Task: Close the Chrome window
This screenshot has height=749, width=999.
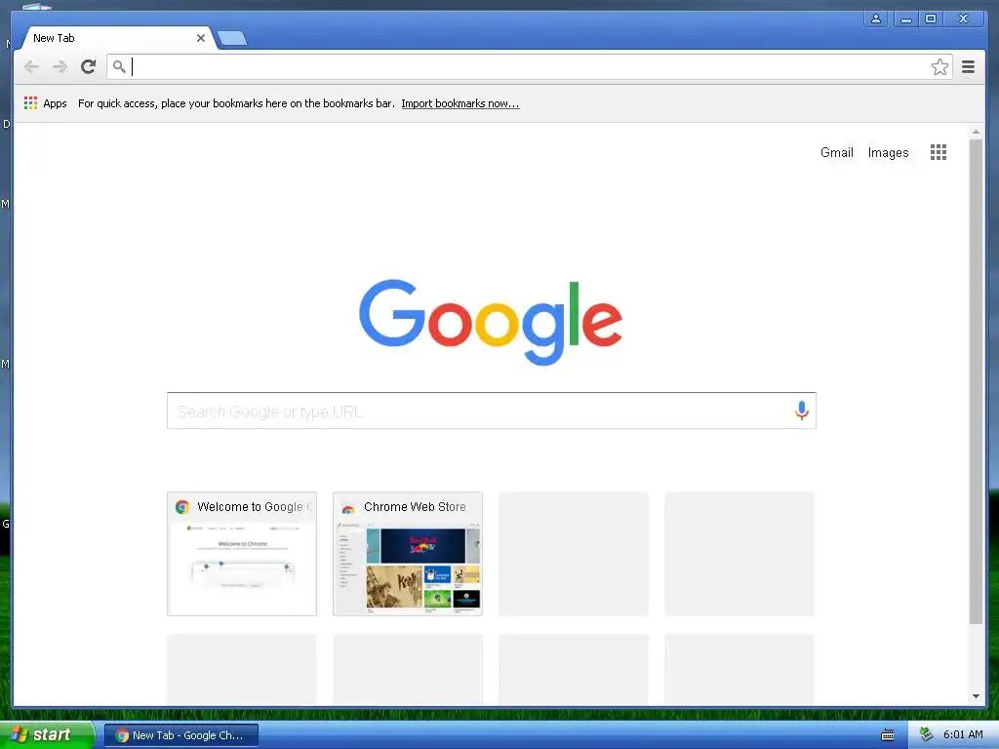Action: click(963, 19)
